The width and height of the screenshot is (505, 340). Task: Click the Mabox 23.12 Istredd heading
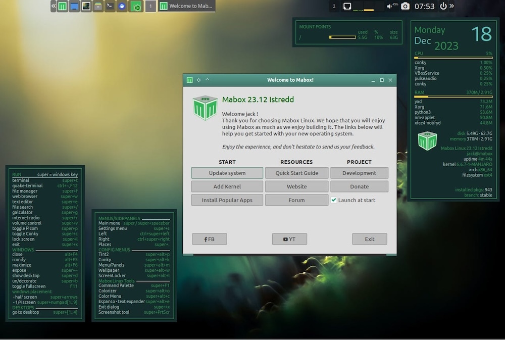(258, 100)
